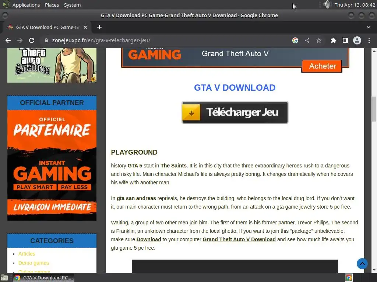
Task: Click the PLAYGROUND heading
Action: (x=134, y=152)
